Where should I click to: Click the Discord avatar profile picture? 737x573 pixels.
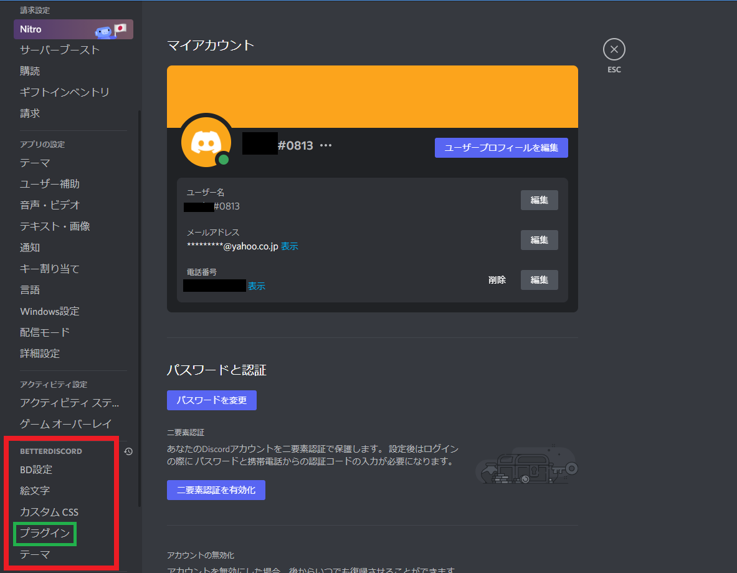206,142
